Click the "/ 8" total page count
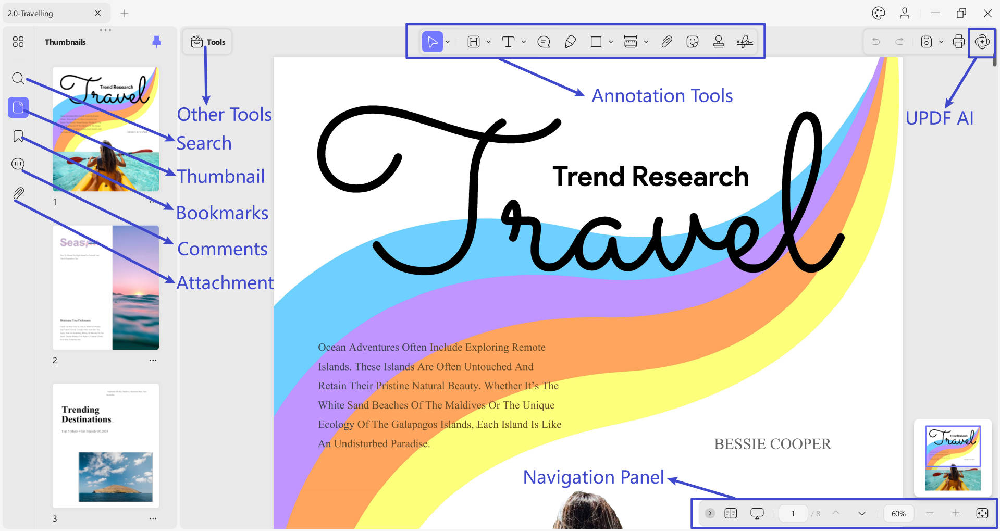The height and width of the screenshot is (531, 1000). point(816,514)
